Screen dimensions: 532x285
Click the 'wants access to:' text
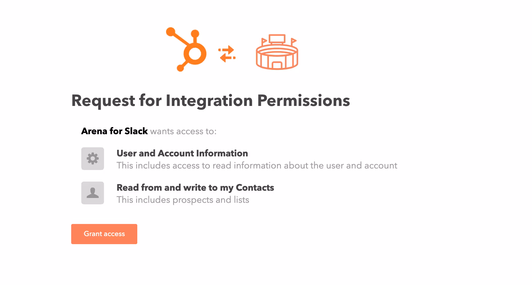pos(183,131)
